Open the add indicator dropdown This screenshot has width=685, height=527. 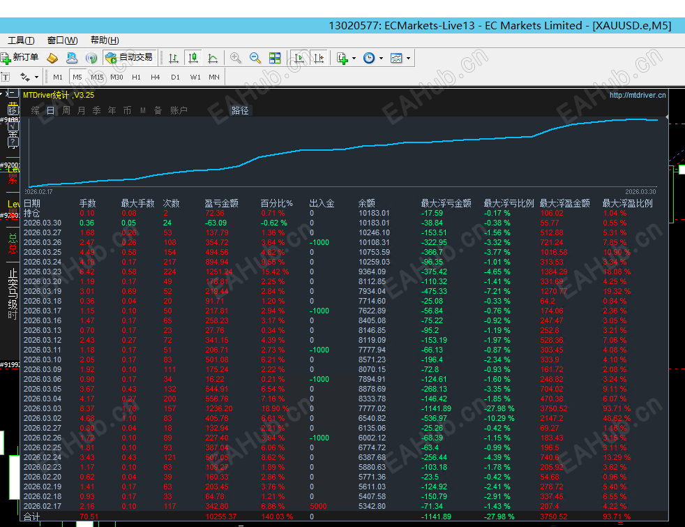(346, 58)
